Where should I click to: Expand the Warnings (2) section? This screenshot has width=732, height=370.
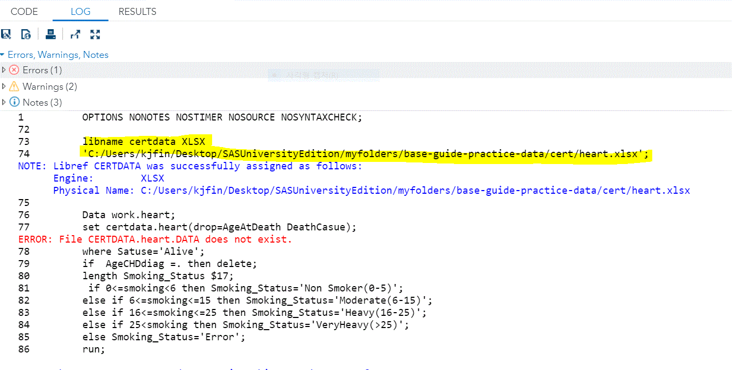[4, 86]
